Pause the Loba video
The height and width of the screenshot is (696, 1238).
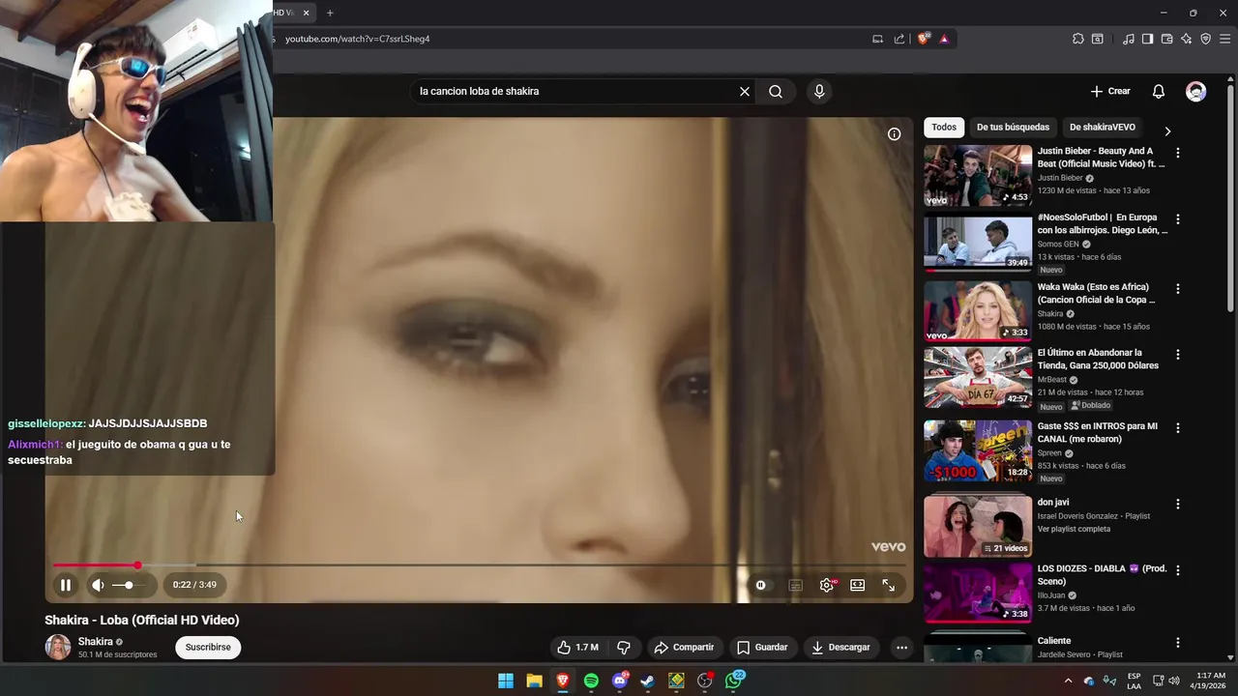[x=66, y=585]
